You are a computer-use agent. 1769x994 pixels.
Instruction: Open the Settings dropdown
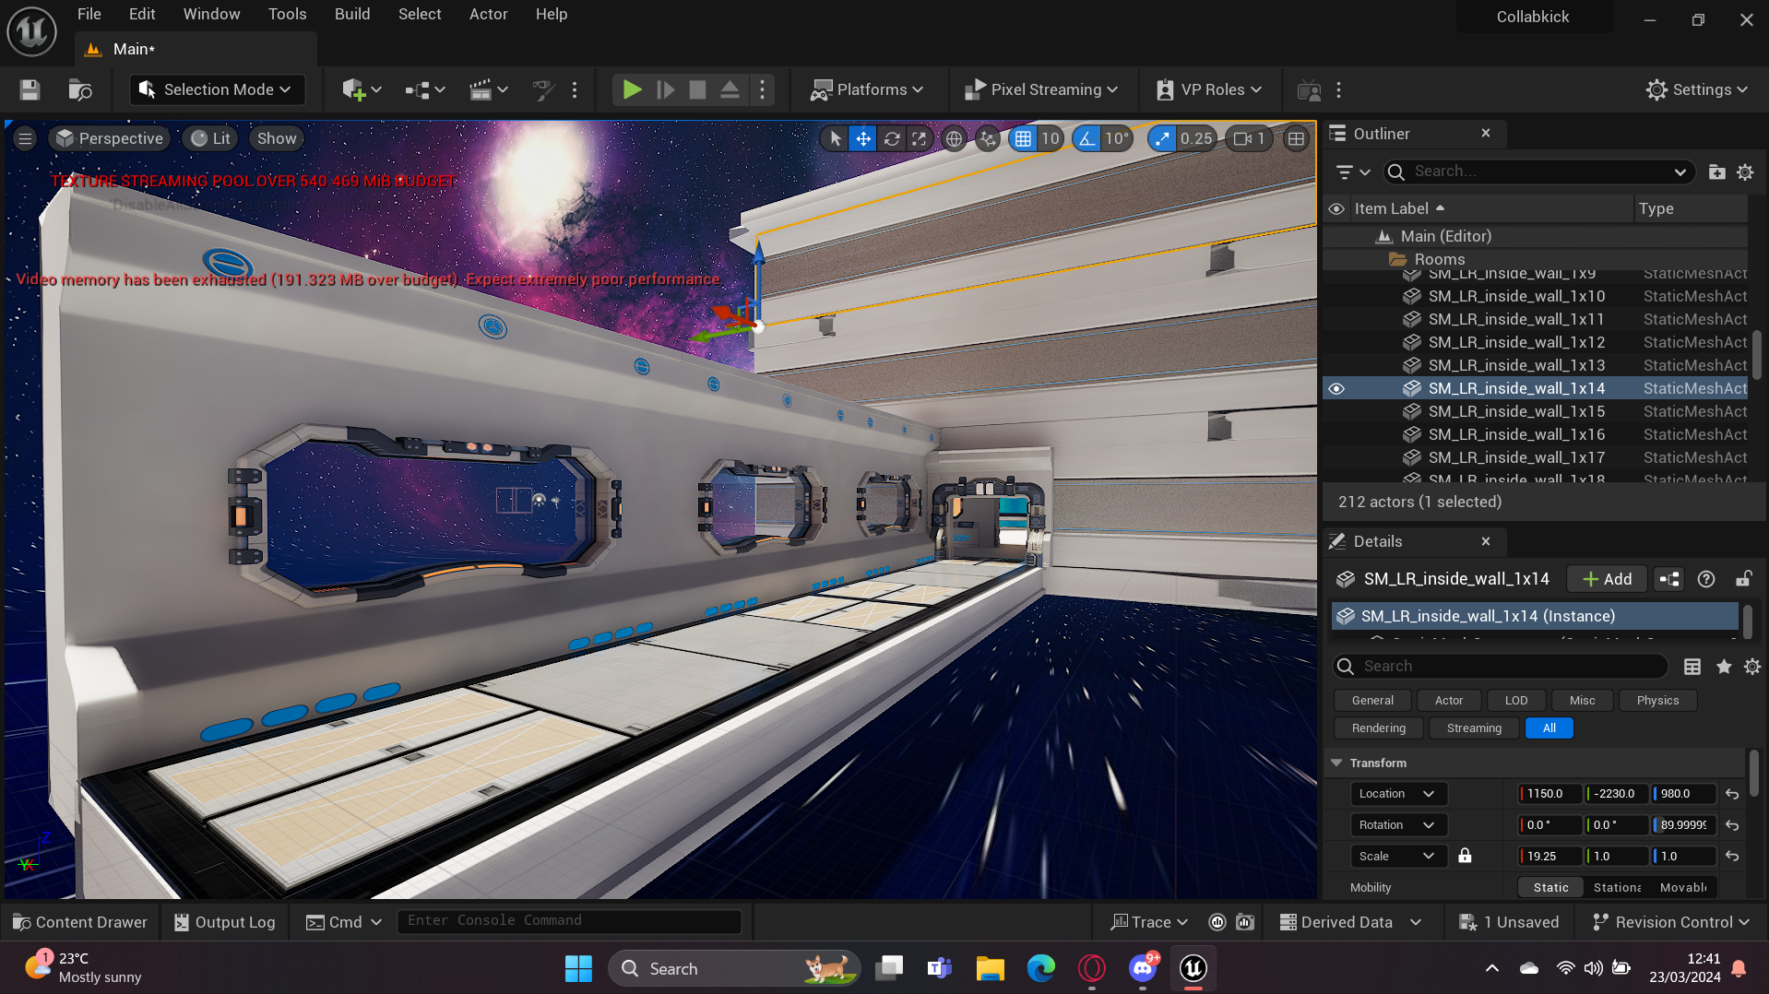[x=1697, y=89]
